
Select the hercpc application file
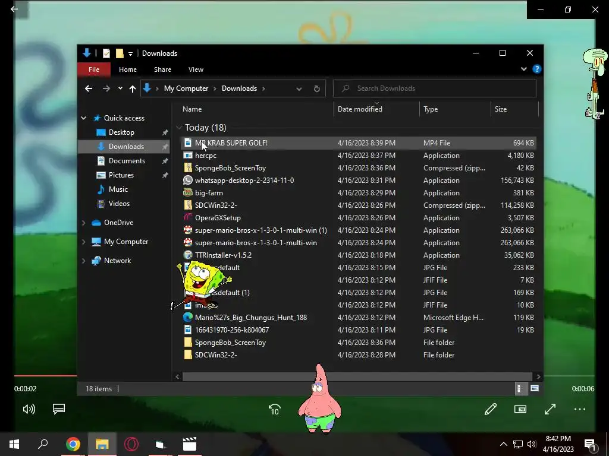point(359,155)
